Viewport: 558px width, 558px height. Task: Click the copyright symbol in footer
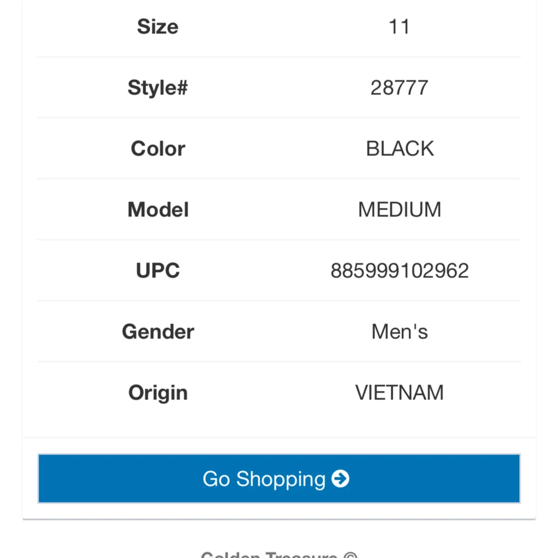[351, 555]
